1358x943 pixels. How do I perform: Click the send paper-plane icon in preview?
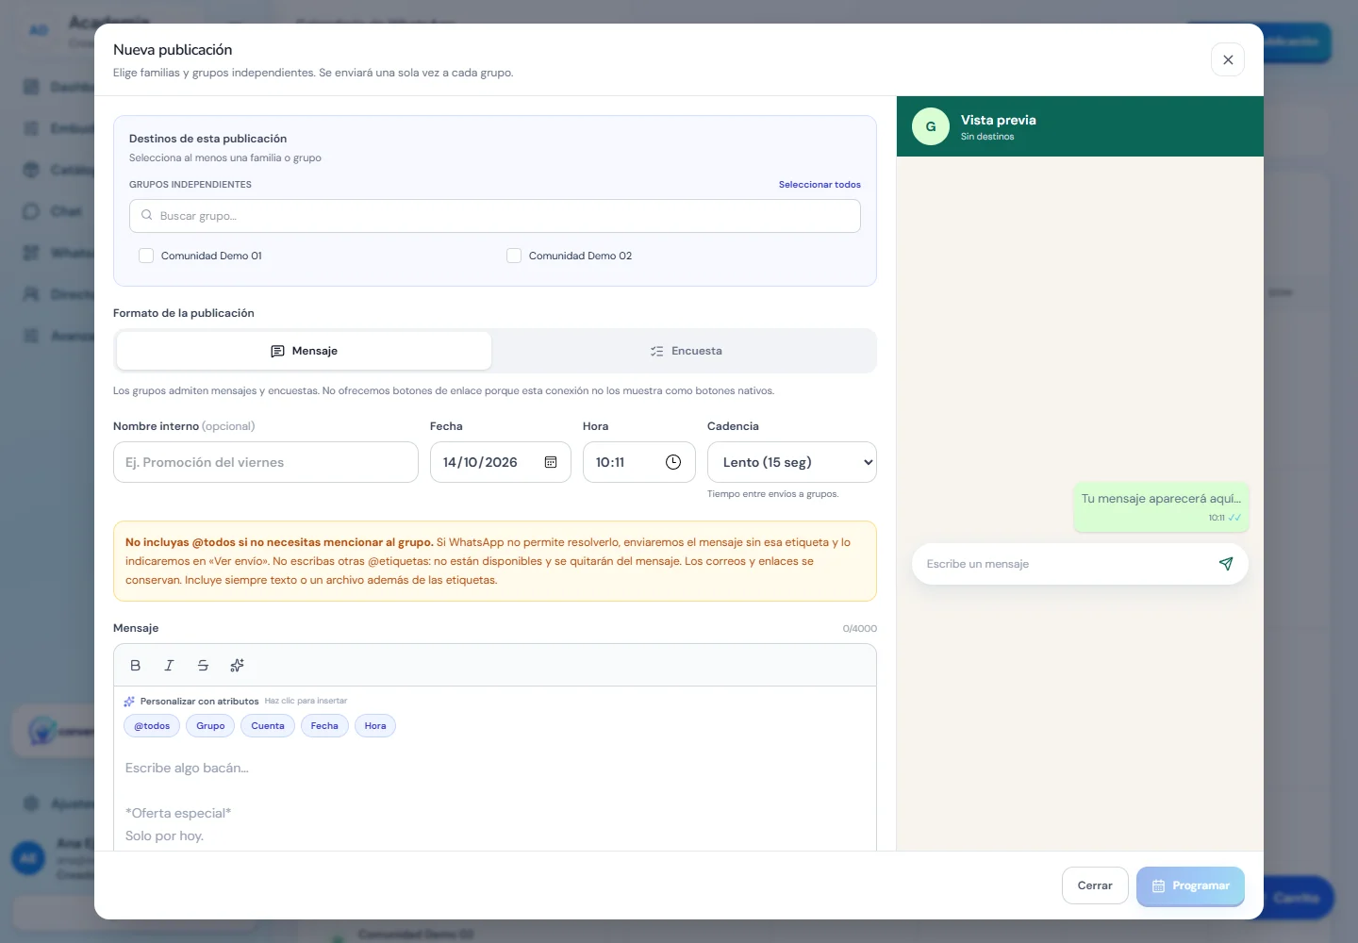pos(1226,564)
